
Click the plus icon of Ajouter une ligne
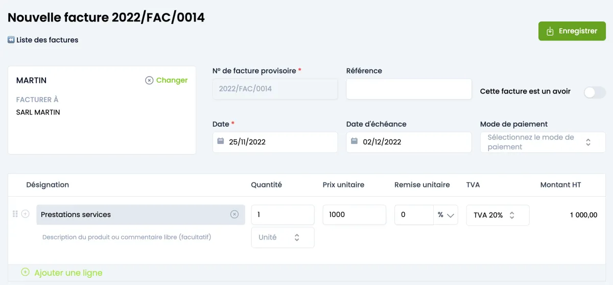25,272
